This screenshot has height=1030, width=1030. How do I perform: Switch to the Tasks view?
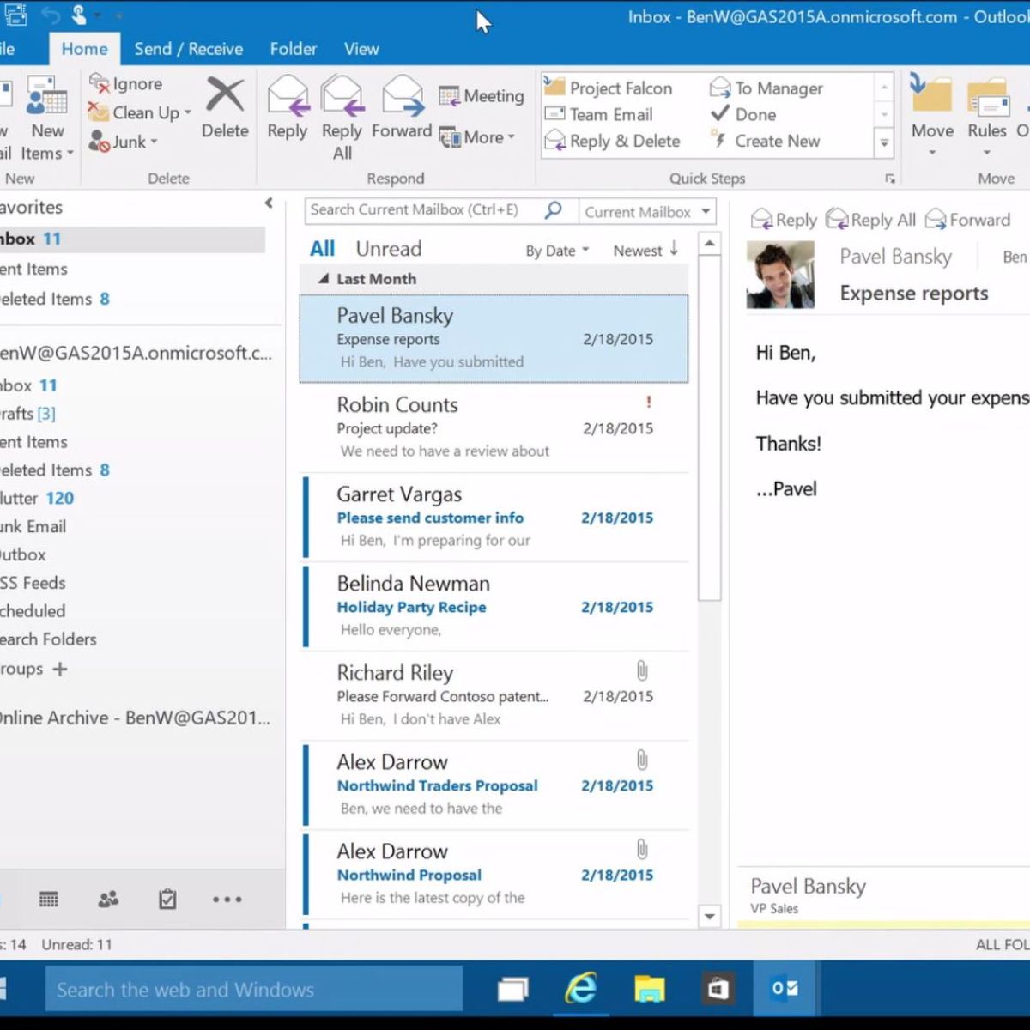167,899
